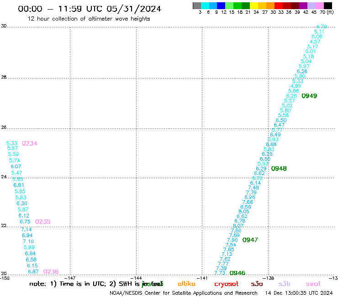Click the 's3b' satellite legend label
The image size is (338, 297).
(284, 284)
